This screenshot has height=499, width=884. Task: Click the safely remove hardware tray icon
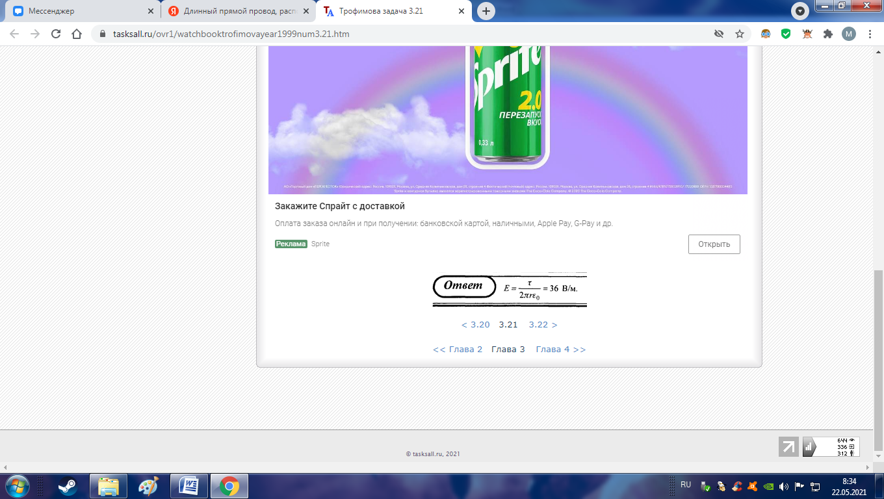point(705,486)
